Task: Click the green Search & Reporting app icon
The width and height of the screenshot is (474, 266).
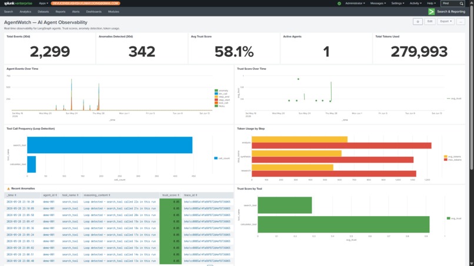Action: click(x=432, y=12)
